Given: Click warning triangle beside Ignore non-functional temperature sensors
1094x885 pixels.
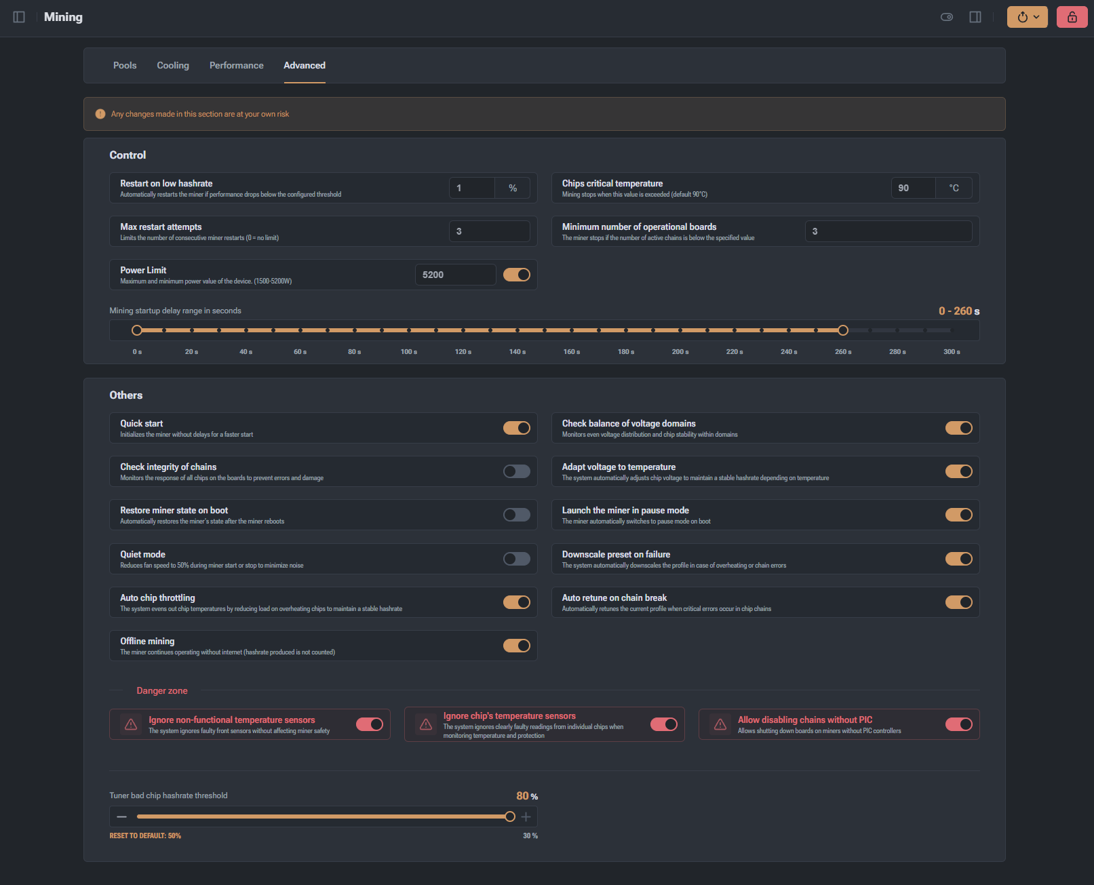Looking at the screenshot, I should pos(131,725).
